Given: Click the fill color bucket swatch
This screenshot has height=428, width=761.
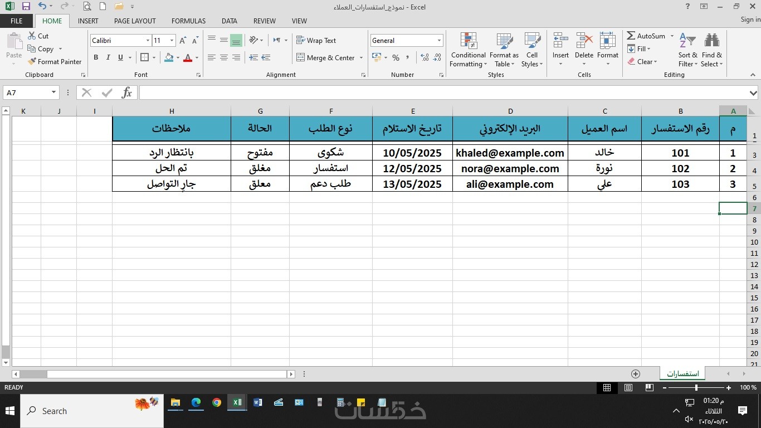Looking at the screenshot, I should [x=169, y=57].
